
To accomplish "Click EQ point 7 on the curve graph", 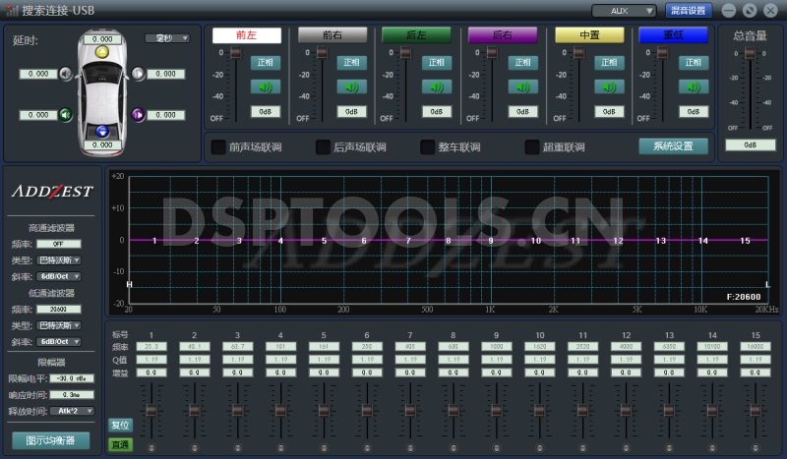I will pyautogui.click(x=408, y=240).
